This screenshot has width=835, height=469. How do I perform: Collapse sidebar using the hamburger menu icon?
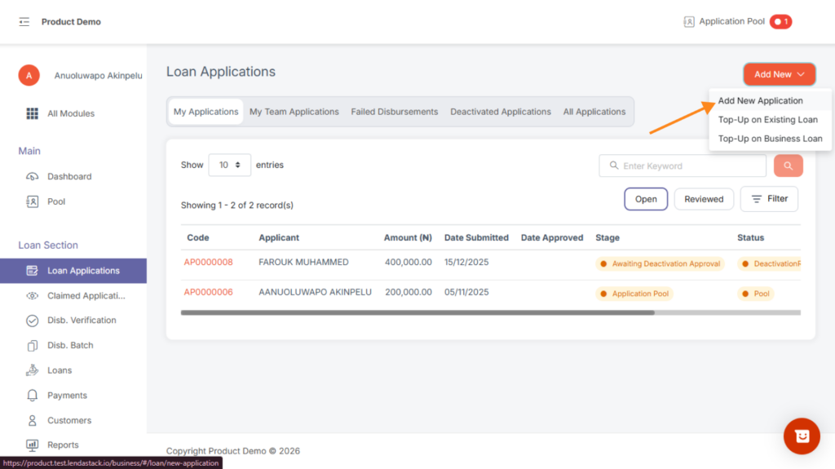24,22
